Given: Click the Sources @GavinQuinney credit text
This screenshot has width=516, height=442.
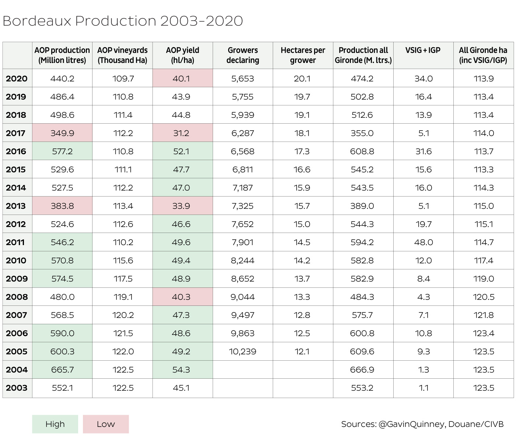Looking at the screenshot, I should click(422, 424).
